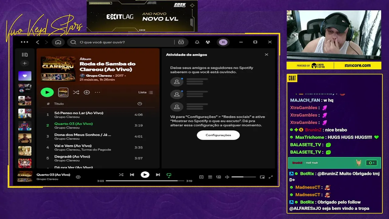Open the notifications bell
The height and width of the screenshot is (219, 389).
[197, 42]
